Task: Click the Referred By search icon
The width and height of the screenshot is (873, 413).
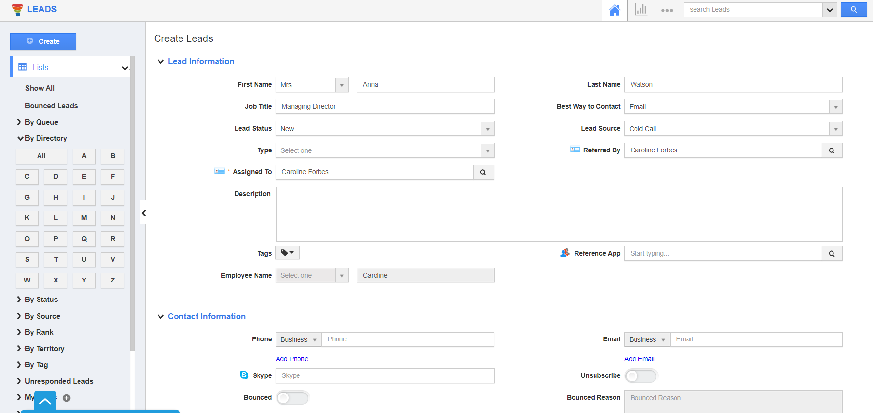Action: coord(832,150)
